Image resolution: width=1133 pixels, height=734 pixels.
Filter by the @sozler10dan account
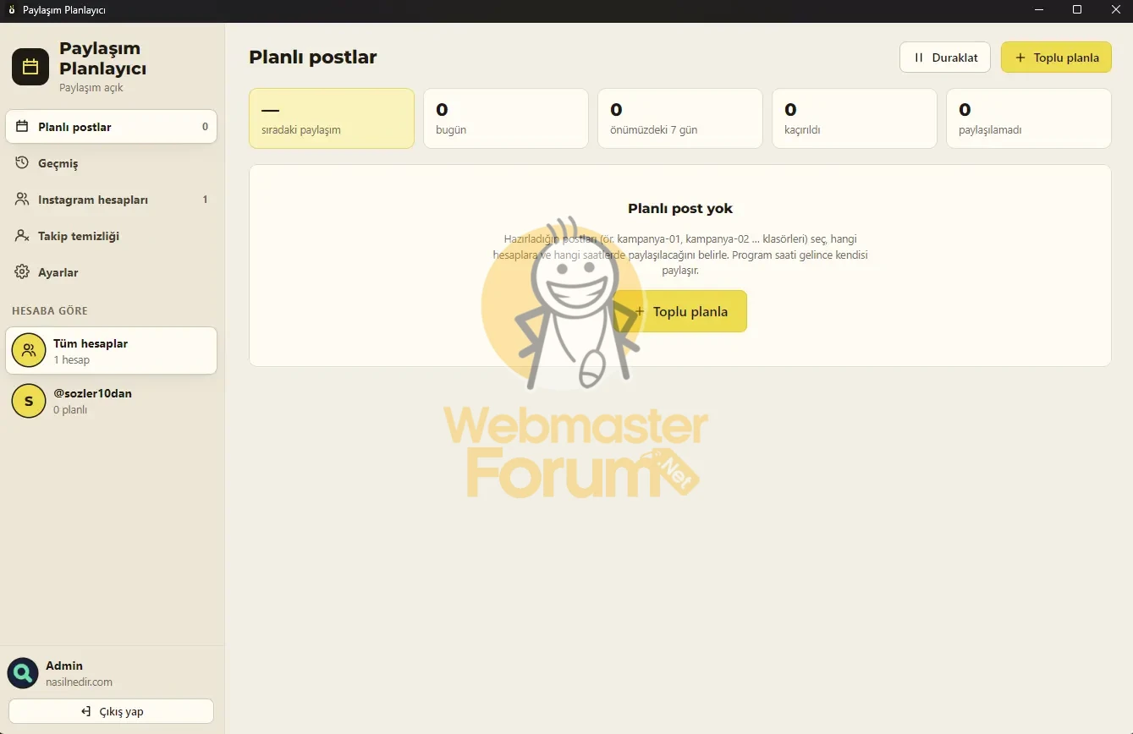tap(112, 401)
